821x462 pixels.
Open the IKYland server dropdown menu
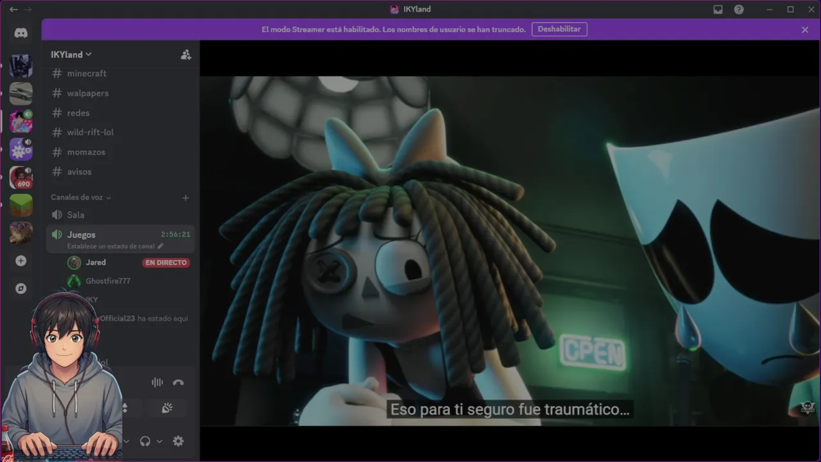tap(71, 55)
